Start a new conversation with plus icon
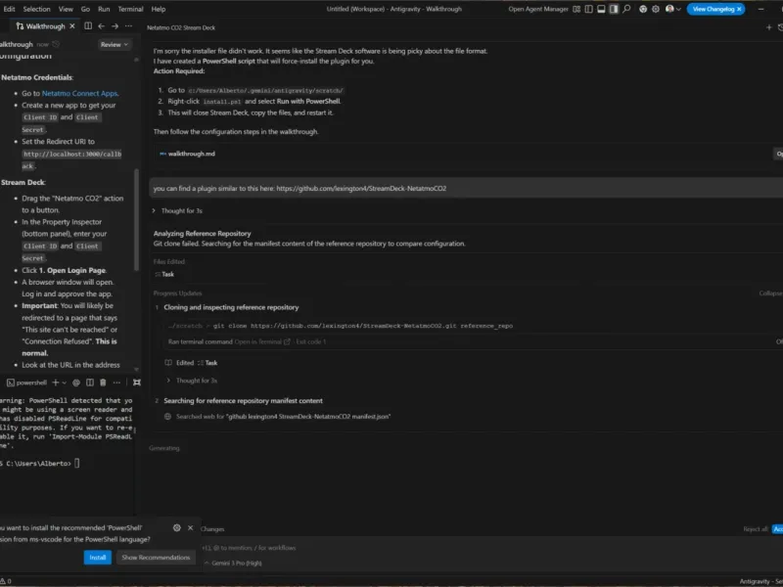 click(x=769, y=27)
